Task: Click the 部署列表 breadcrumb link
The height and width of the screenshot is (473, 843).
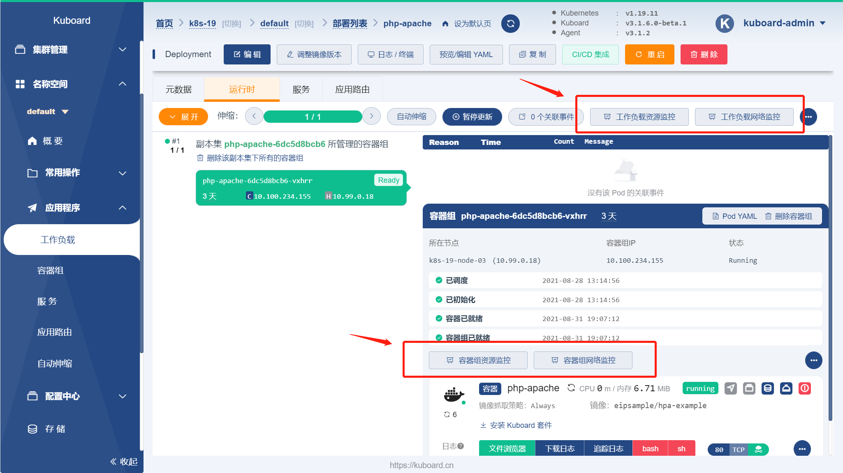Action: [350, 24]
